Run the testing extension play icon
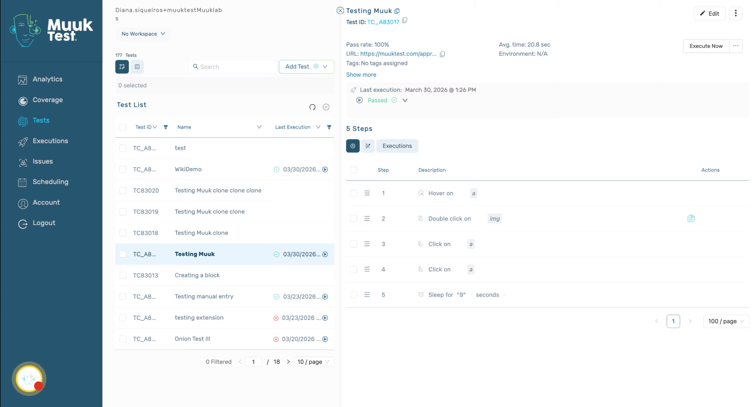Screen dimensions: 755x407 (x=325, y=318)
